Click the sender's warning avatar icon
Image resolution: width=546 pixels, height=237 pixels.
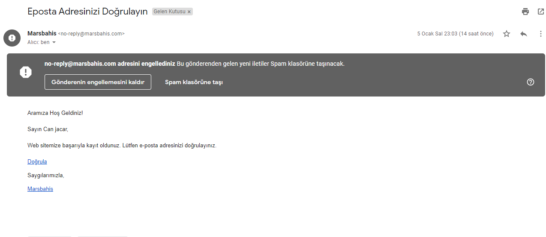(x=12, y=38)
